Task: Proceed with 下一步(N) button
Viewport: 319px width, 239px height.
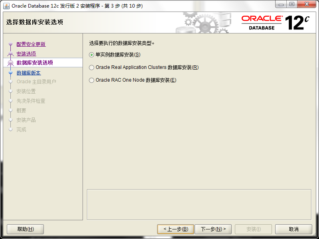Action: point(213,229)
